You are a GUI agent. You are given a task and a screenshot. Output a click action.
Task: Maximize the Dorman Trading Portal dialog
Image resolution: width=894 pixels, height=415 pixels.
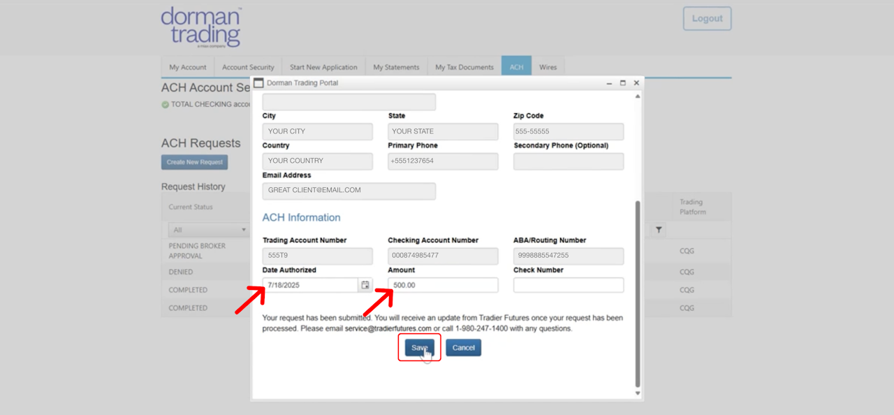[x=623, y=82]
